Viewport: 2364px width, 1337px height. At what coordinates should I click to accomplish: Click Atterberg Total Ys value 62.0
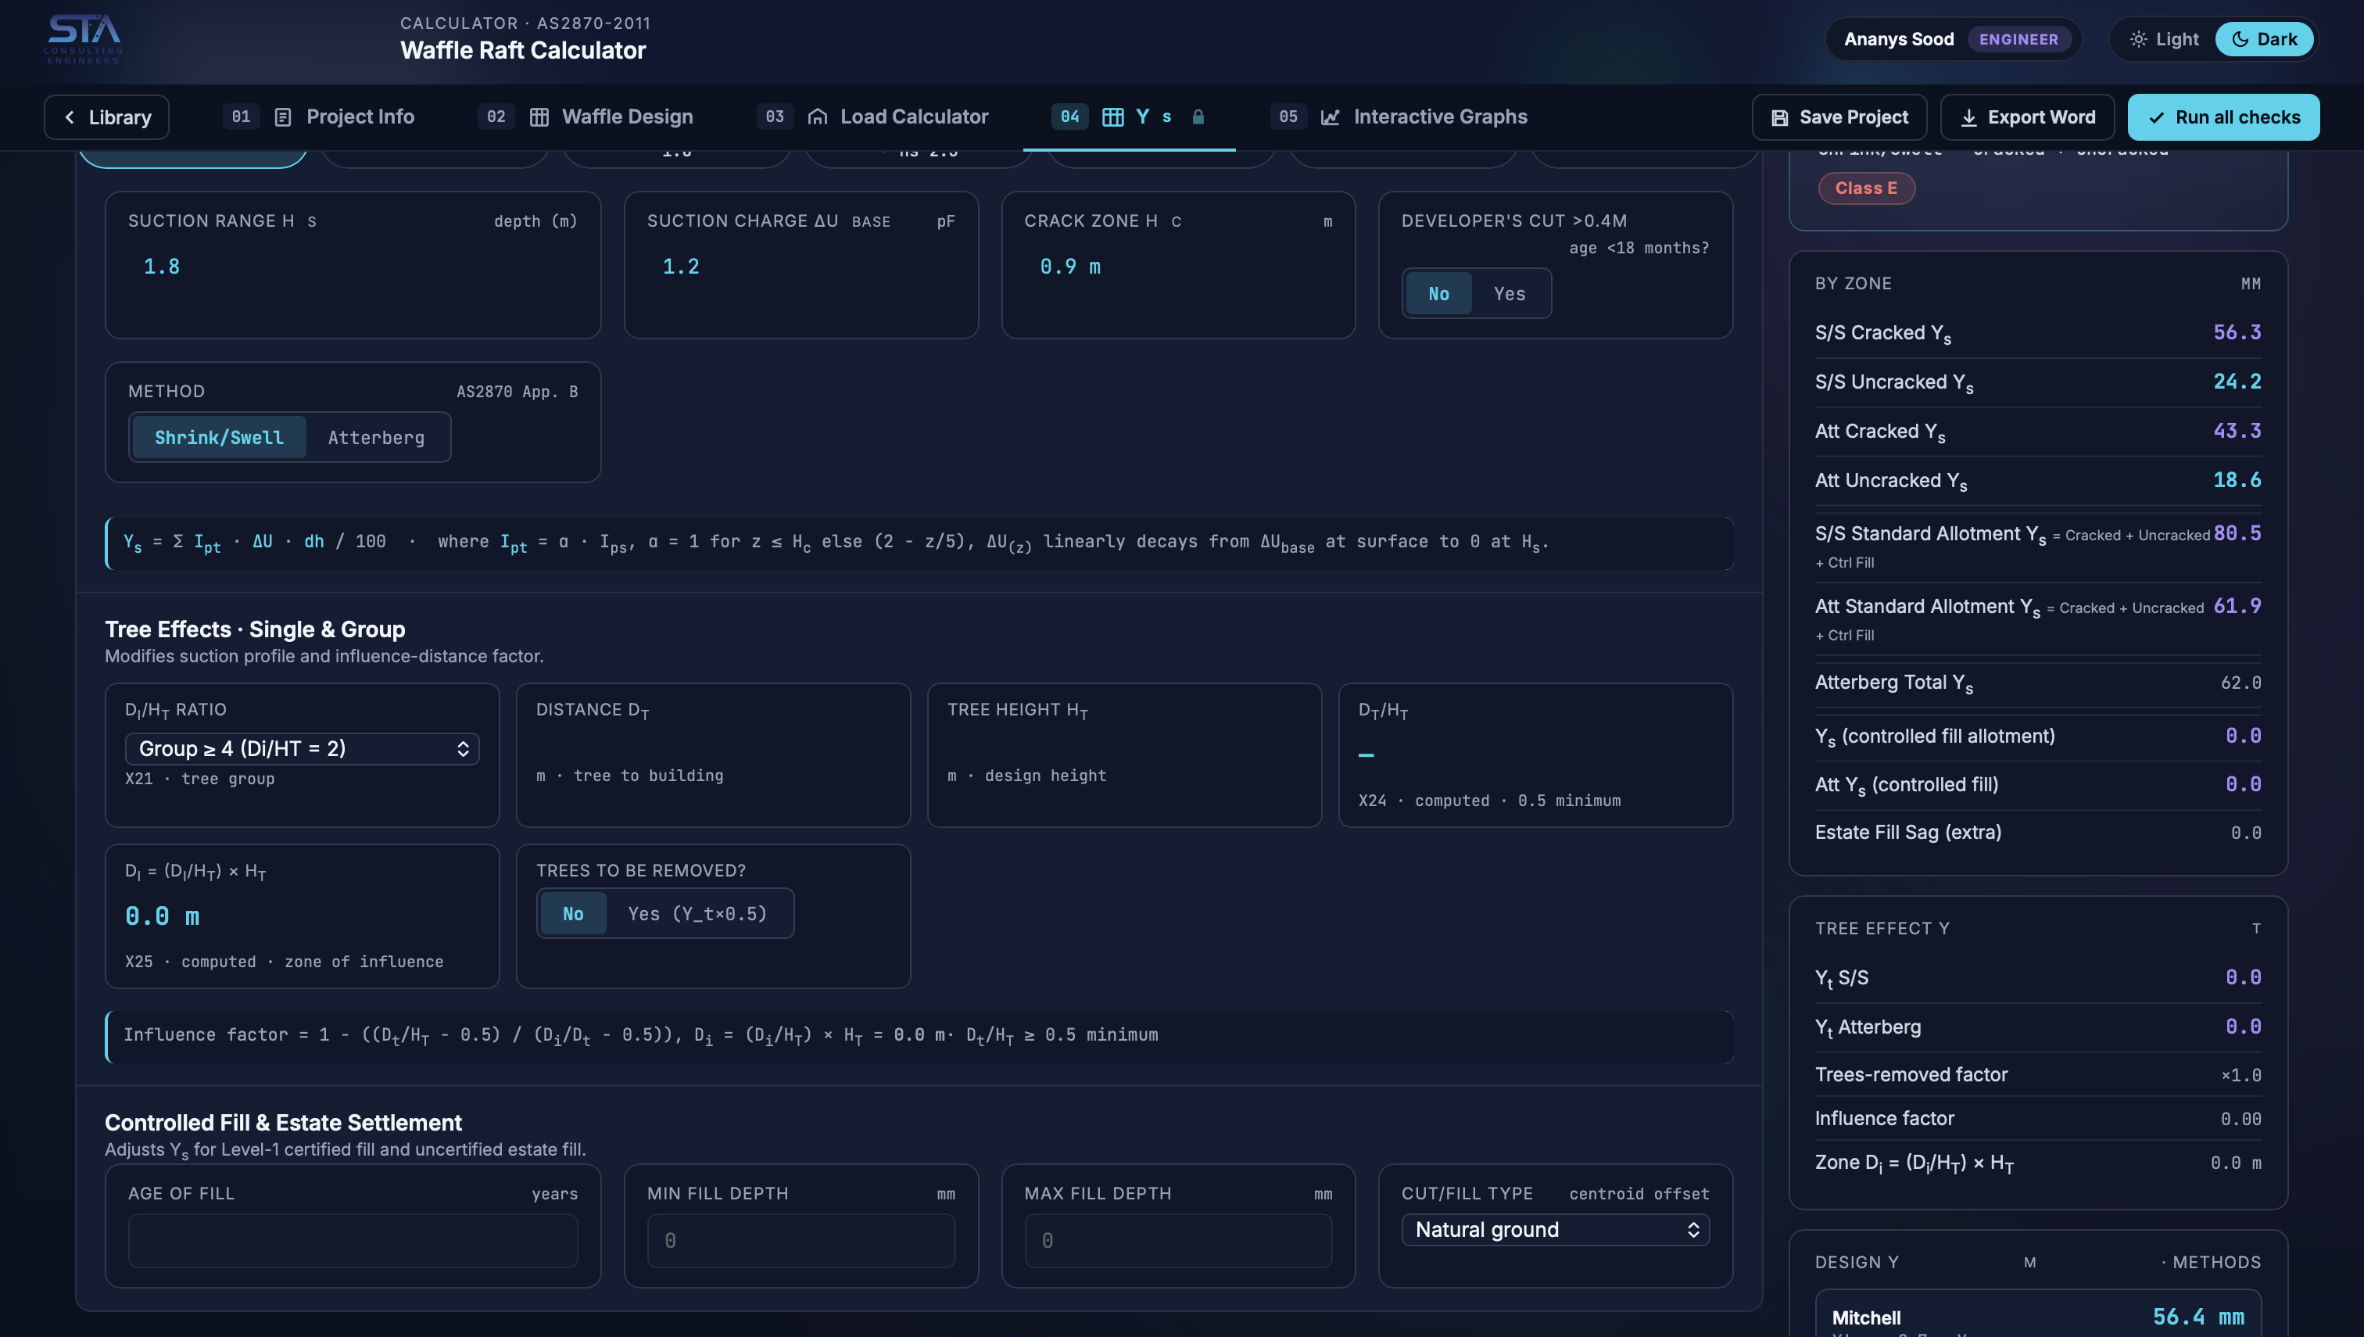pos(2240,683)
